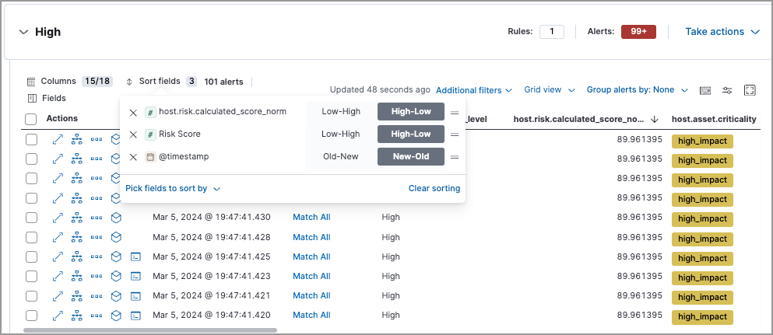Image resolution: width=773 pixels, height=335 pixels.
Task: Open the Take actions dropdown
Action: (722, 32)
